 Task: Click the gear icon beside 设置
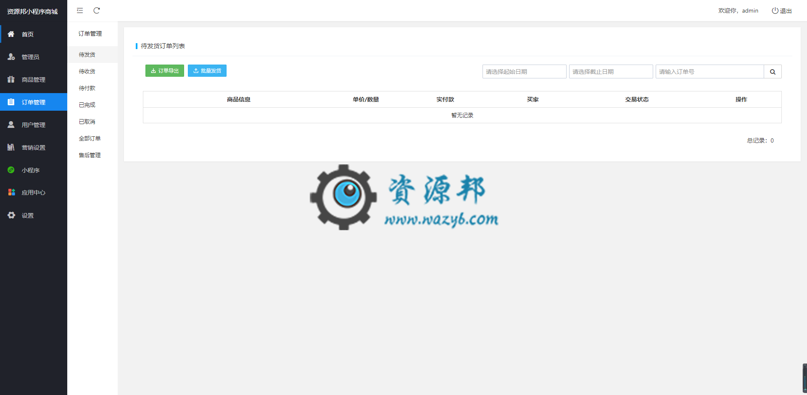pos(11,215)
